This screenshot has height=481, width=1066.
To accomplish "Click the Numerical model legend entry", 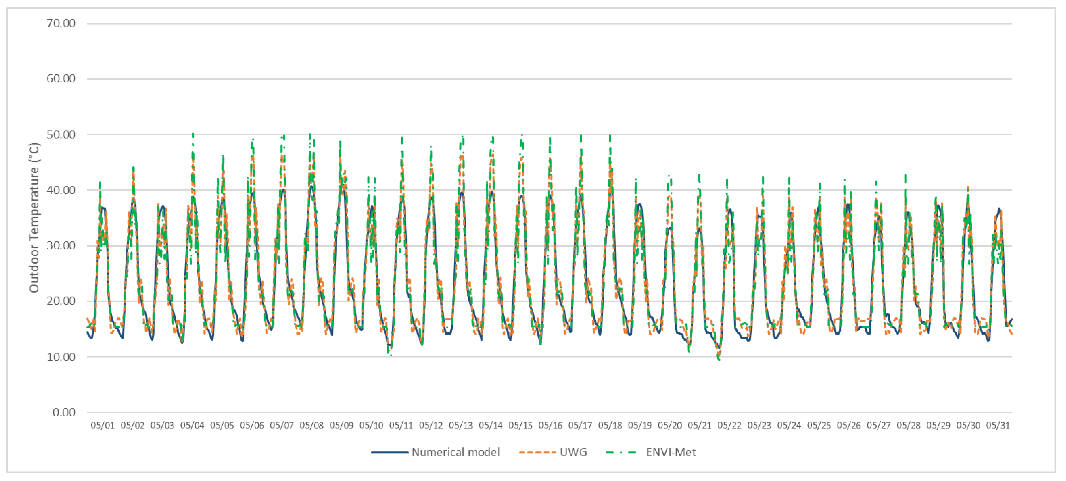I will [x=455, y=452].
